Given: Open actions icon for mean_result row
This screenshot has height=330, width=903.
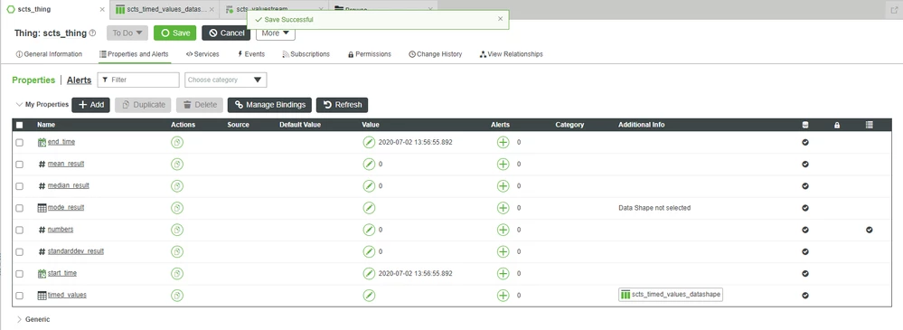Looking at the screenshot, I should point(177,165).
